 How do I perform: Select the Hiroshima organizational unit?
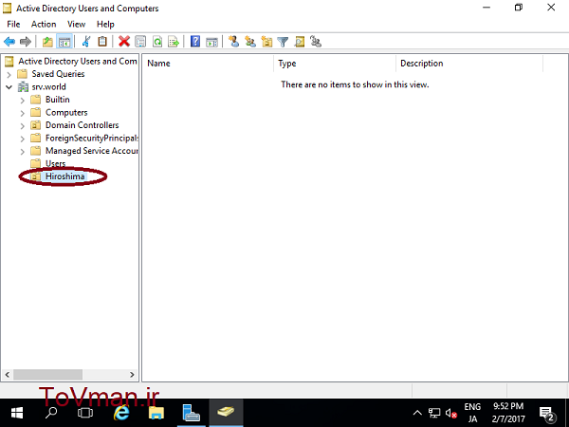64,176
